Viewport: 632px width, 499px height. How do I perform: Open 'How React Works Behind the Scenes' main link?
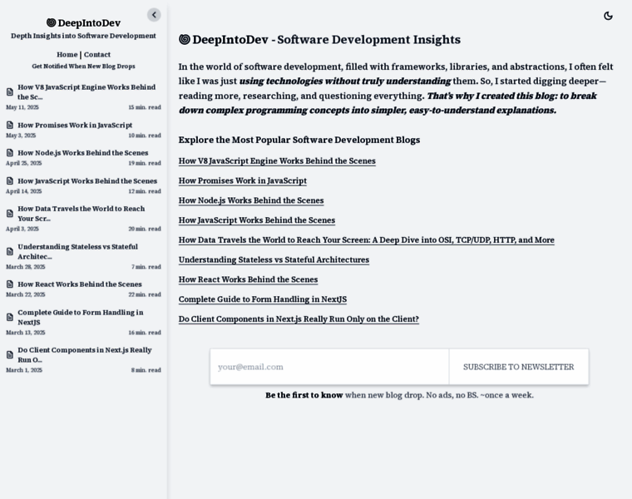click(x=248, y=279)
